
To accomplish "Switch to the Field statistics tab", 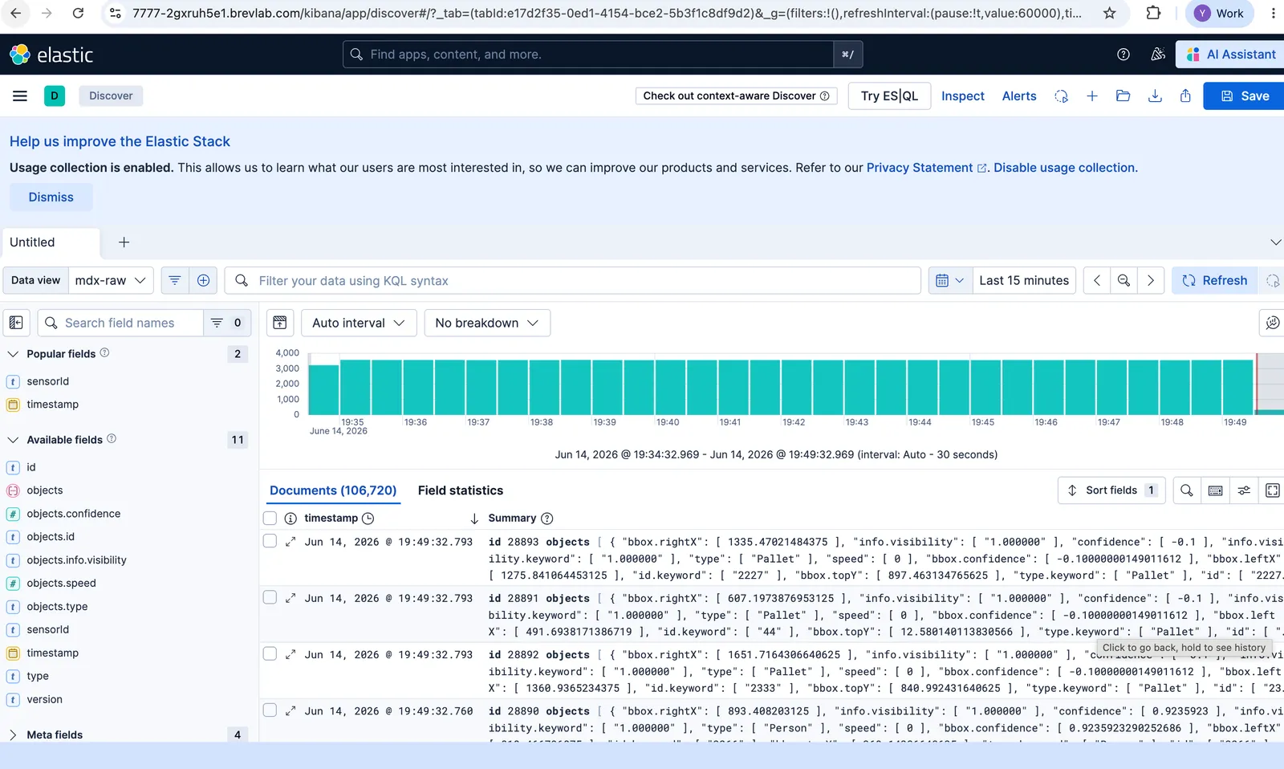I will coord(461,490).
